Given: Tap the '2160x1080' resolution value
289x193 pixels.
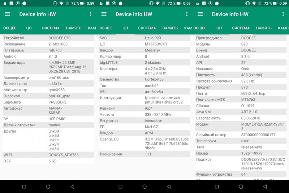Looking at the screenshot, I should pos(58,44).
